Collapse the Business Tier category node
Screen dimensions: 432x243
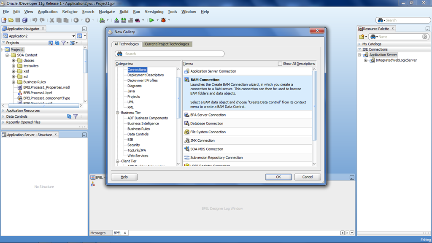click(x=118, y=113)
